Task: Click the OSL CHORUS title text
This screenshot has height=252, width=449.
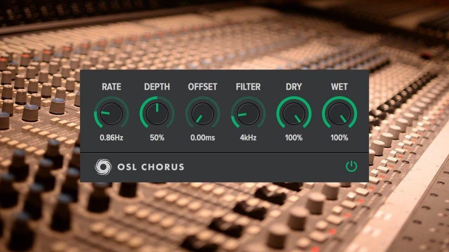Action: 151,166
